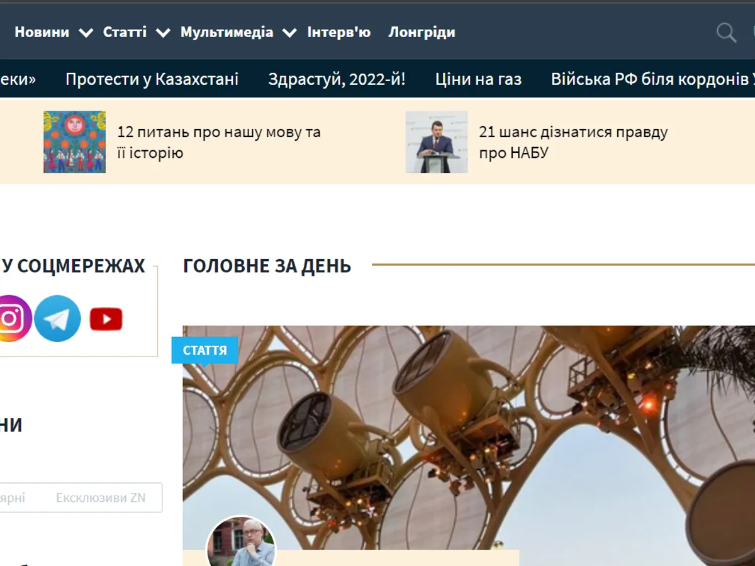
Task: Expand the Новини dropdown arrow
Action: tap(86, 33)
